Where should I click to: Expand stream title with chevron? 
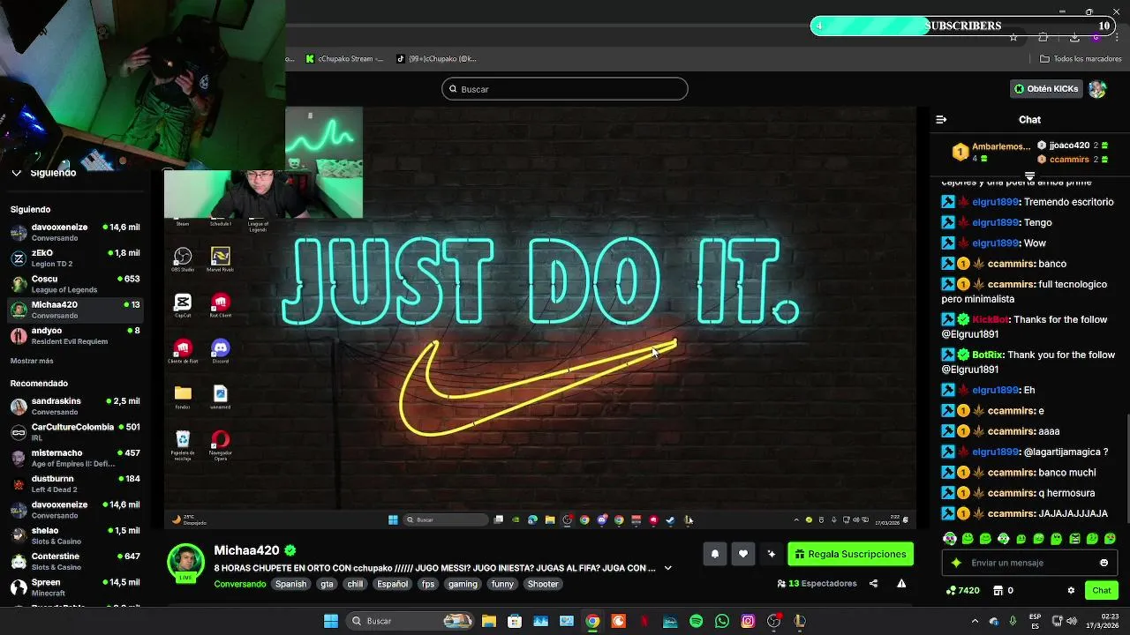(667, 568)
